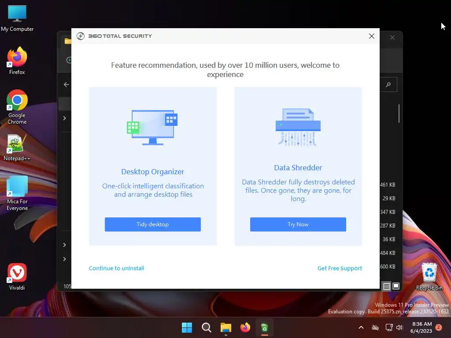
Task: Open Firefox from the taskbar
Action: pyautogui.click(x=245, y=327)
